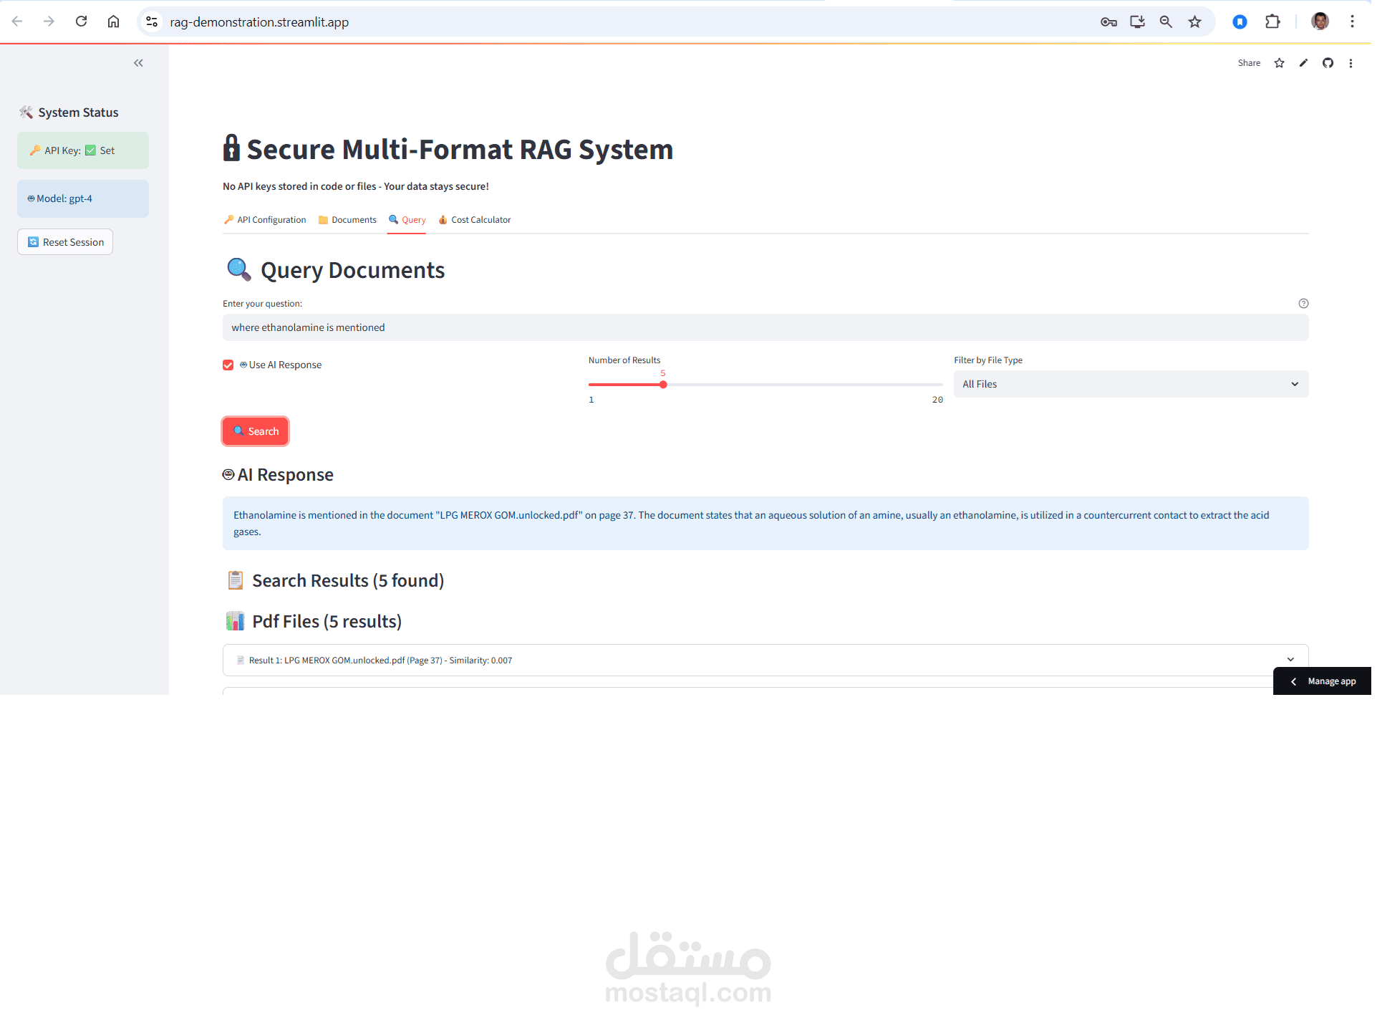Click the GitHub icon in app header

coord(1328,63)
